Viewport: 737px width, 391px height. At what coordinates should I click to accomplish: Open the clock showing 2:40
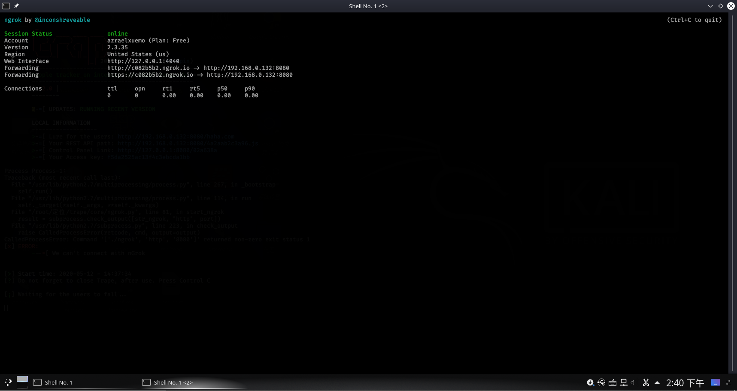tap(685, 383)
